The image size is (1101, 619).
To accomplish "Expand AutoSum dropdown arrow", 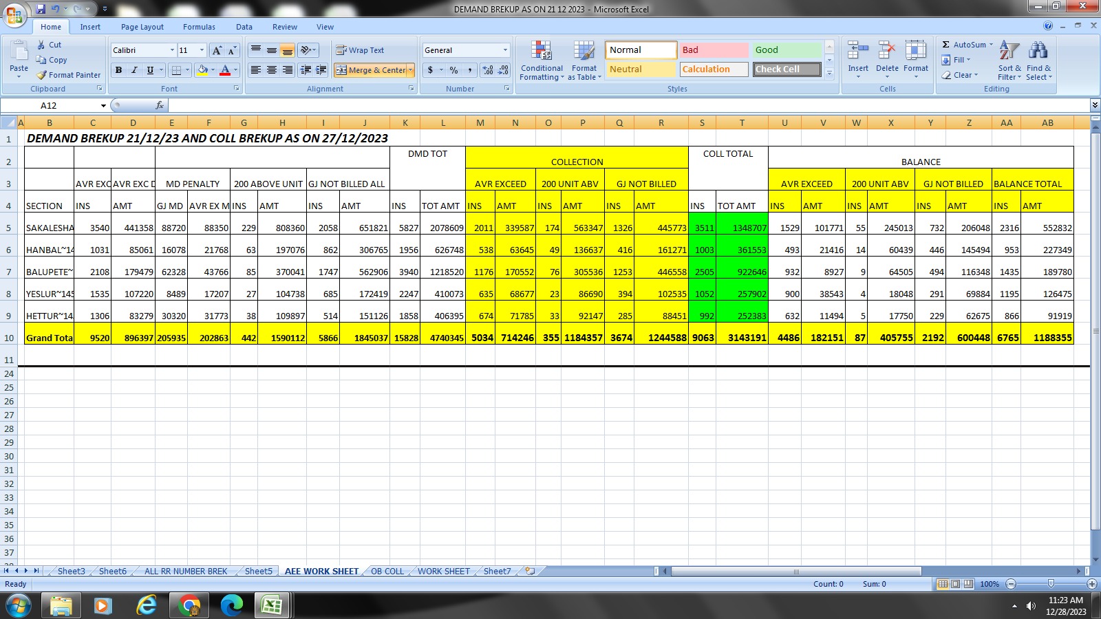I will 991,45.
